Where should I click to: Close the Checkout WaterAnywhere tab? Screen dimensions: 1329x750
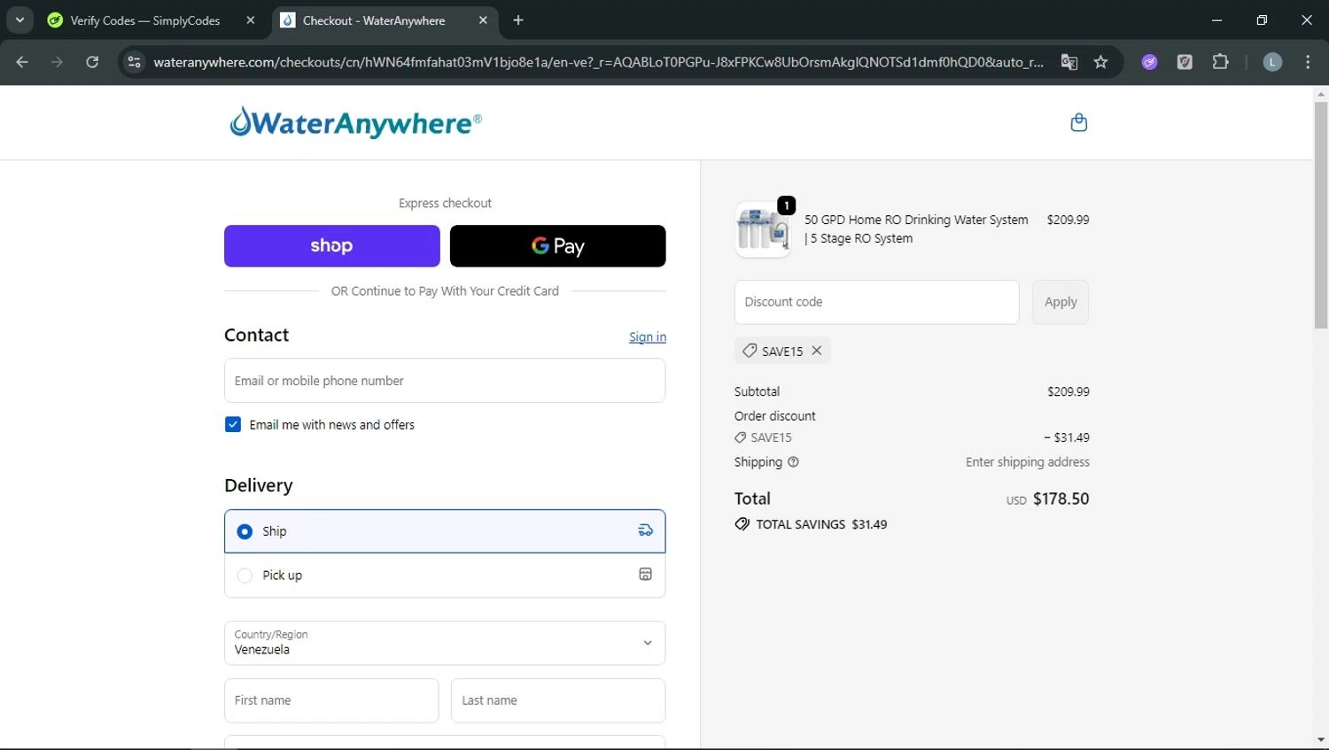point(483,20)
